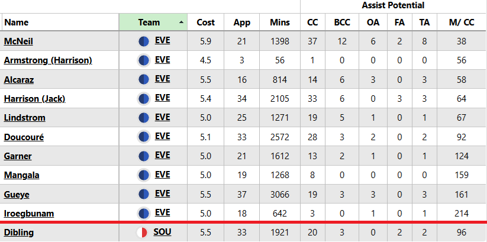Image resolution: width=487 pixels, height=242 pixels.
Task: Click the SOU team link
Action: [162, 233]
